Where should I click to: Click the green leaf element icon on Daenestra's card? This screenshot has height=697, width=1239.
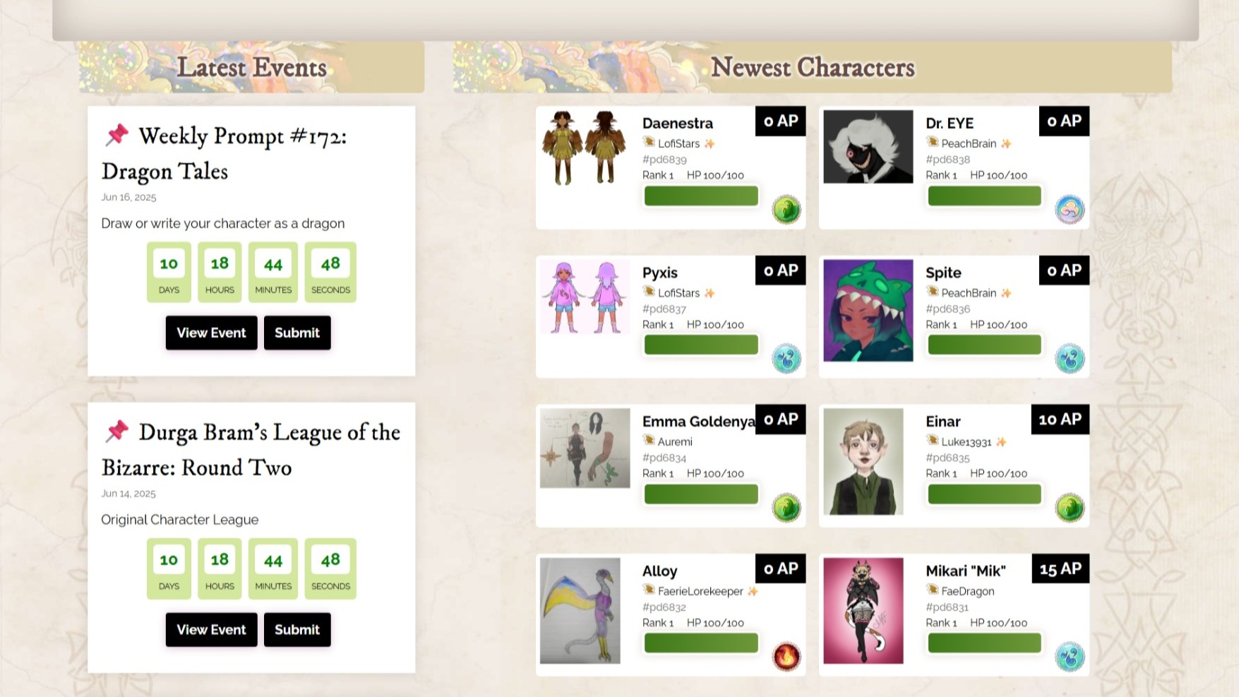(x=786, y=210)
